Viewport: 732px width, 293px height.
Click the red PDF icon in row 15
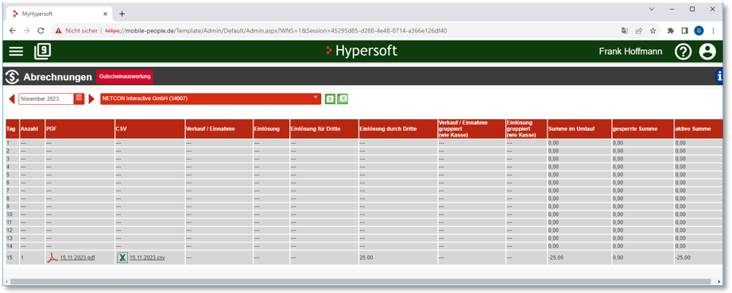[x=52, y=257]
